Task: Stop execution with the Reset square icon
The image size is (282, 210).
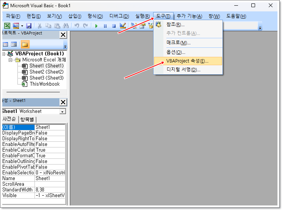Action: 114,26
